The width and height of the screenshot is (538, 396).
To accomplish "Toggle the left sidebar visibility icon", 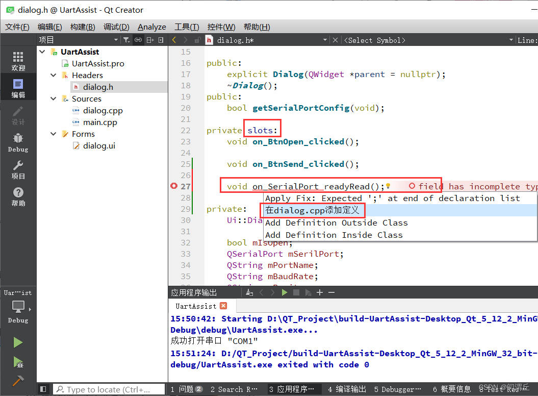I will 43,389.
